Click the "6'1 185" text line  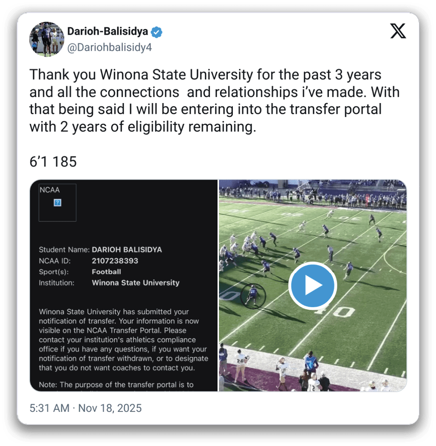pos(53,162)
